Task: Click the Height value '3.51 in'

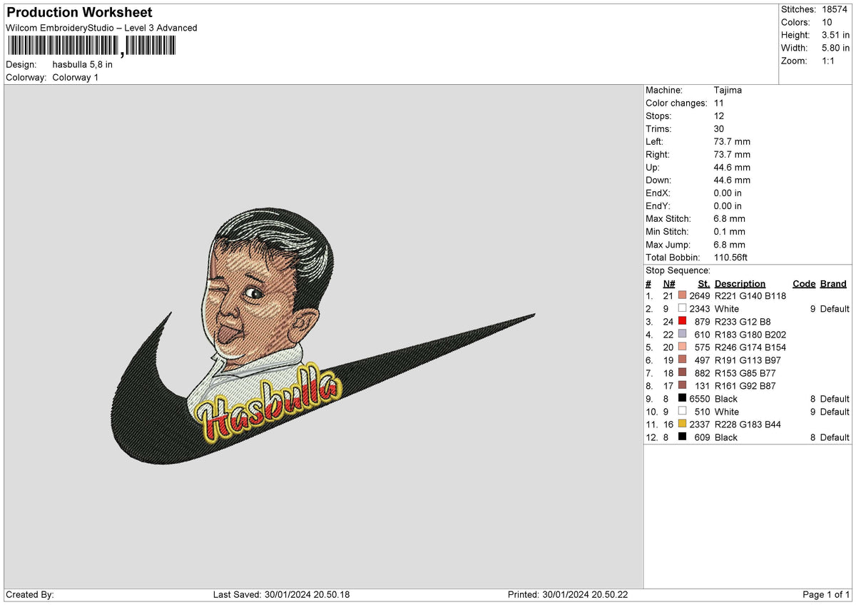Action: [835, 35]
